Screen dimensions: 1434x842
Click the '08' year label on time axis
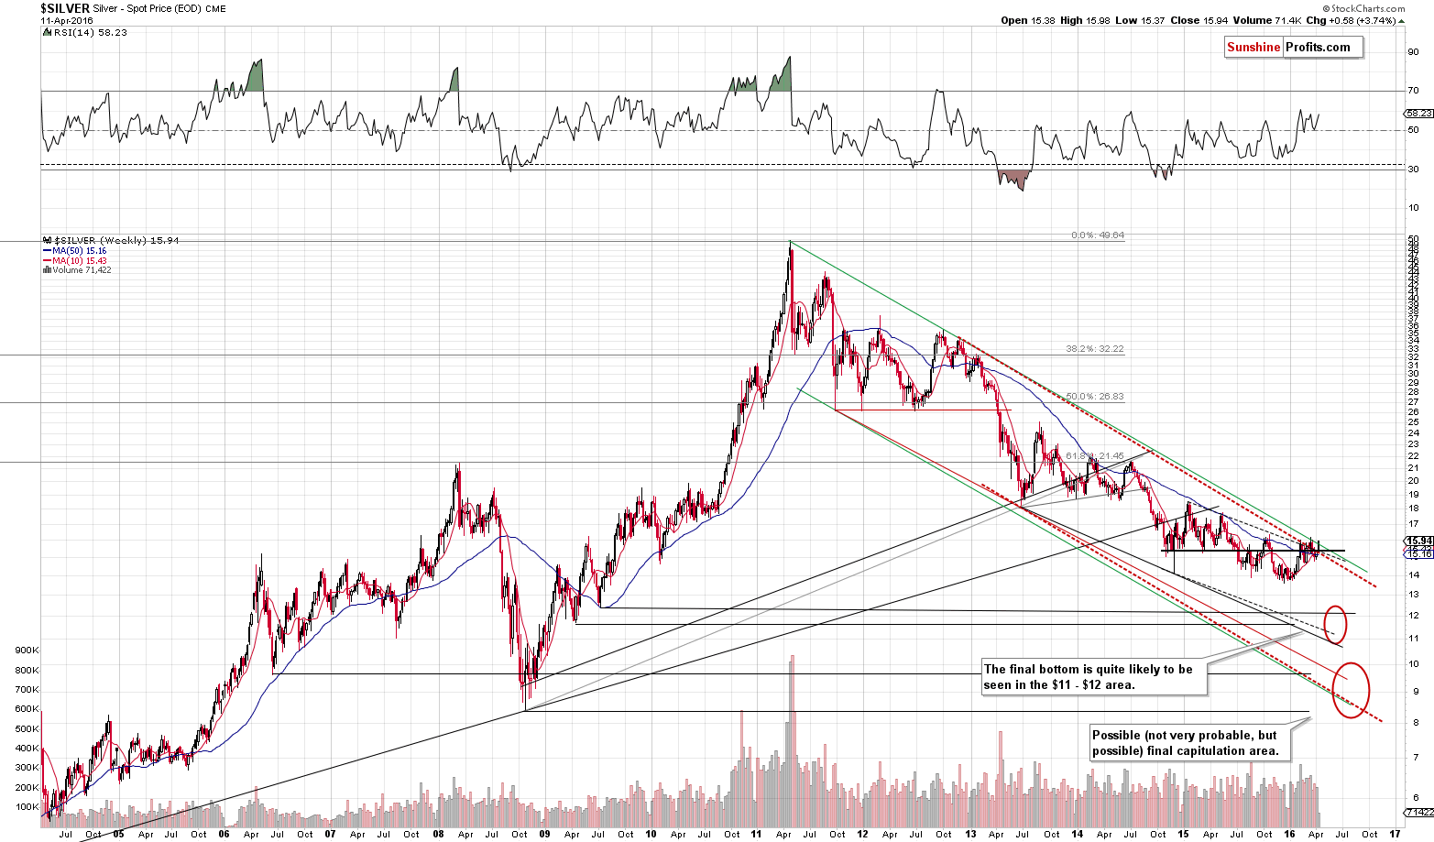[x=437, y=835]
